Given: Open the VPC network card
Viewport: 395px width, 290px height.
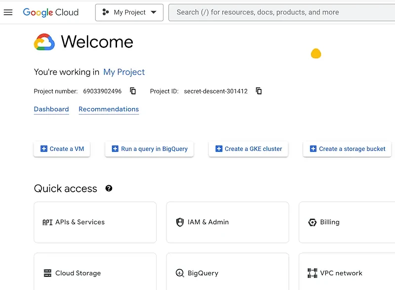Looking at the screenshot, I should click(x=347, y=272).
